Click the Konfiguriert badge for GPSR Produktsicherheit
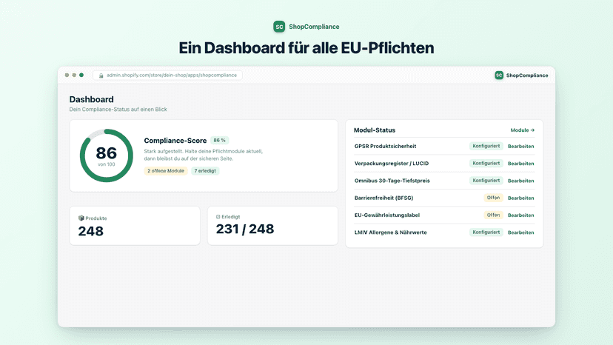 [486, 146]
